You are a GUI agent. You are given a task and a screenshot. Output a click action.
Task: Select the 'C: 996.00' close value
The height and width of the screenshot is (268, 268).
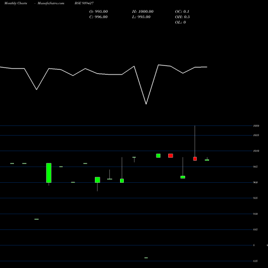[x=99, y=17]
